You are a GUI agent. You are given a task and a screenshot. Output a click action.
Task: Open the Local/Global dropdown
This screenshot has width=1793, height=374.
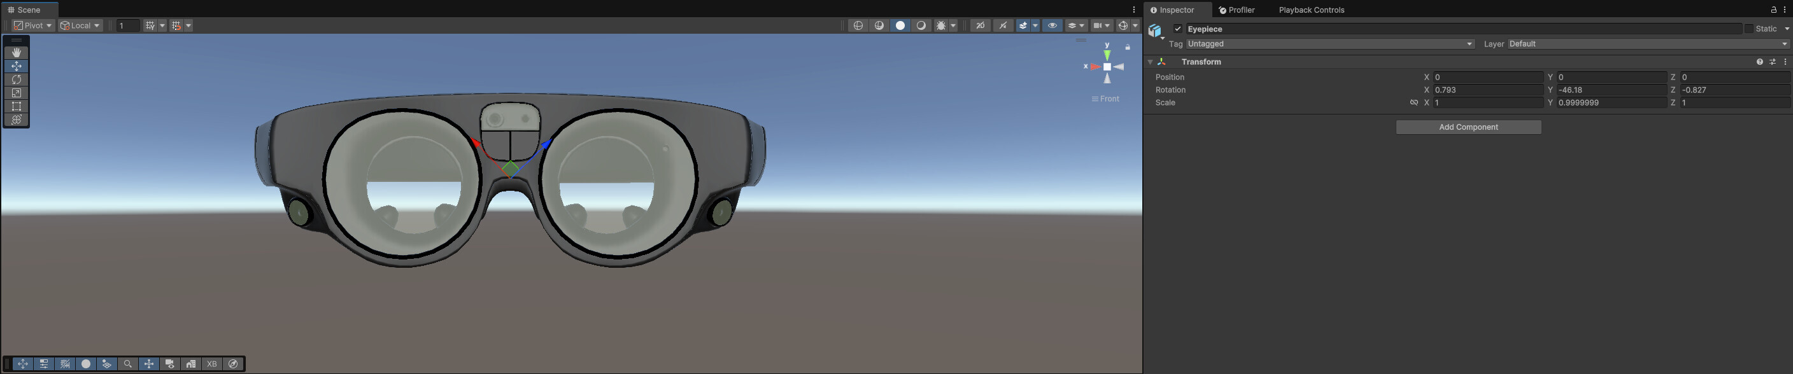pos(80,25)
